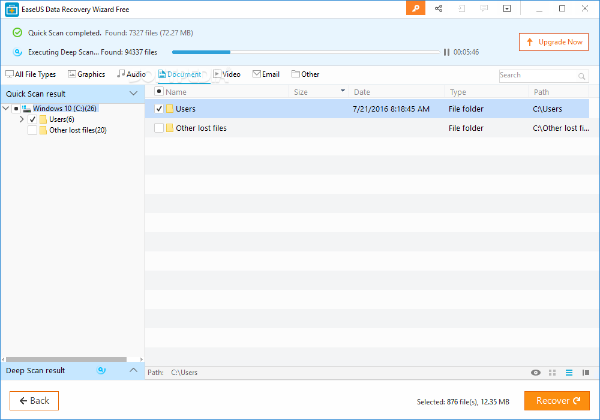Collapse the Quick Scan result panel

coord(133,94)
